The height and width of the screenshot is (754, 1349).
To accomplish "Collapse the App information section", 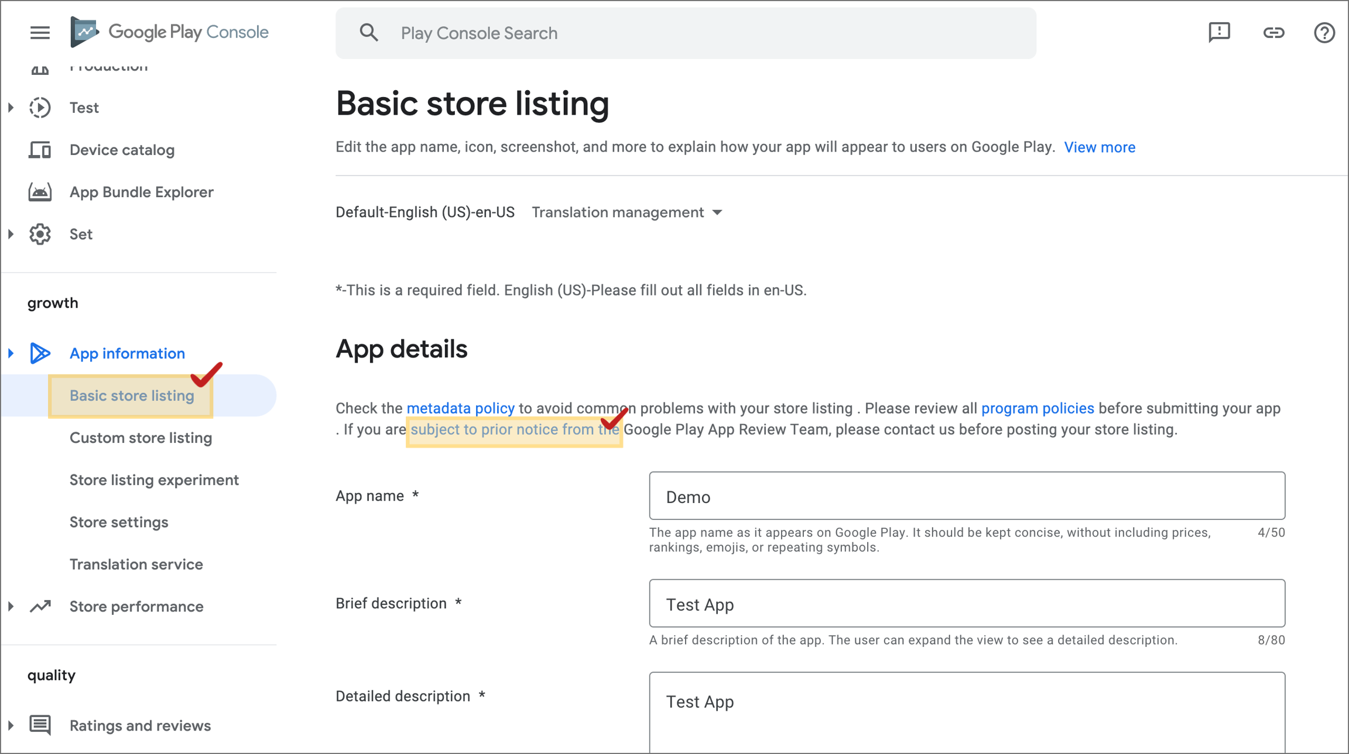I will (x=11, y=353).
